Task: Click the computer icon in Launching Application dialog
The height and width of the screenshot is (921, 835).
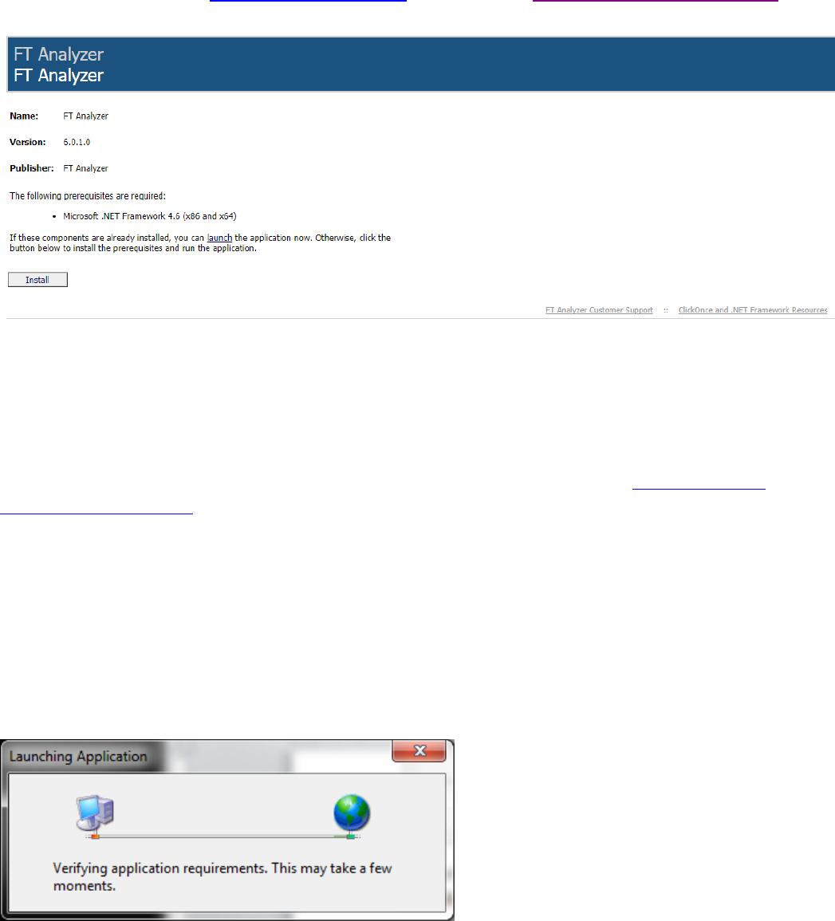Action: 95,813
